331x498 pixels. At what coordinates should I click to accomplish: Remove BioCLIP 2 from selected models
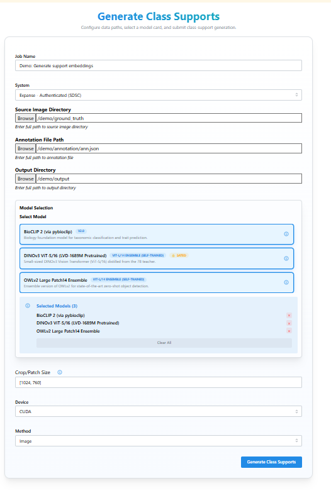click(289, 316)
